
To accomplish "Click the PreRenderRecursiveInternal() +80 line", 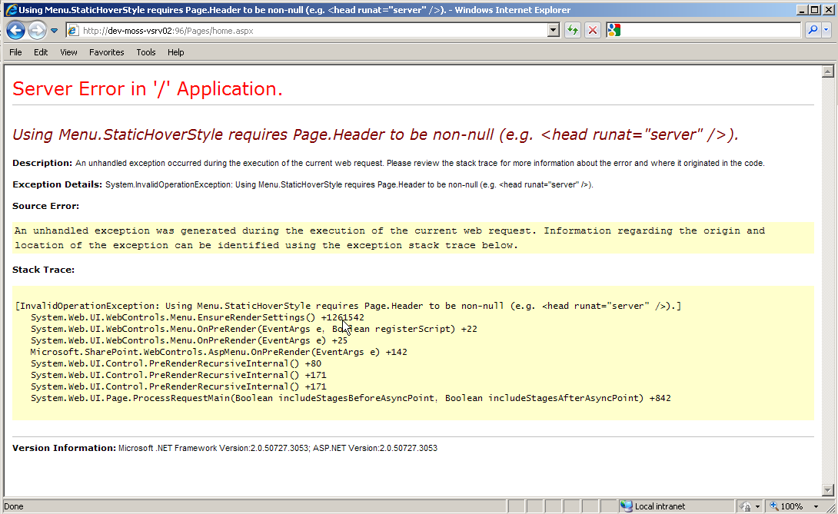I will 176,363.
